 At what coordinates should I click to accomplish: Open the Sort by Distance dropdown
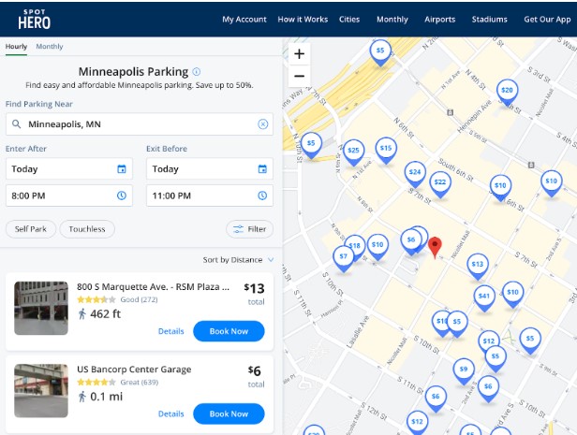click(238, 260)
